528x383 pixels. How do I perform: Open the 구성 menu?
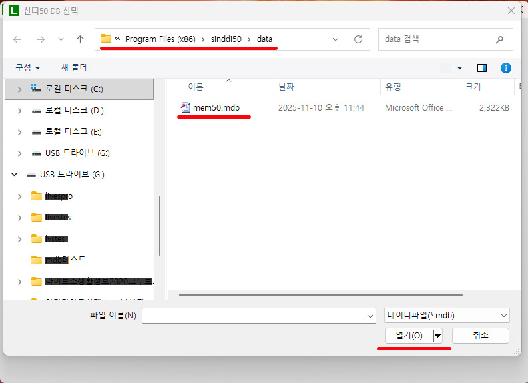click(x=27, y=68)
